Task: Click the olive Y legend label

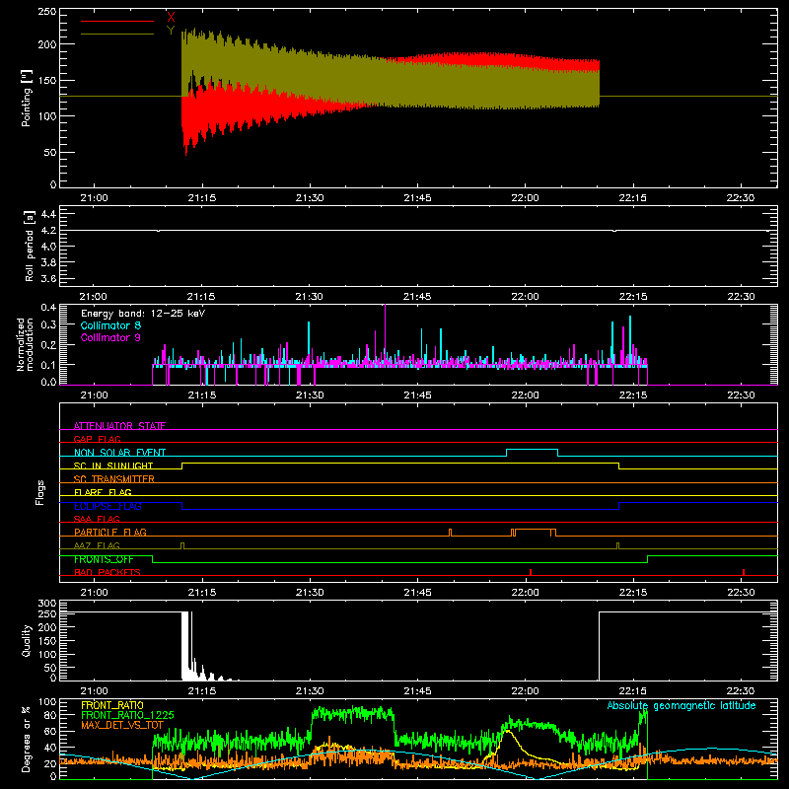Action: tap(171, 31)
